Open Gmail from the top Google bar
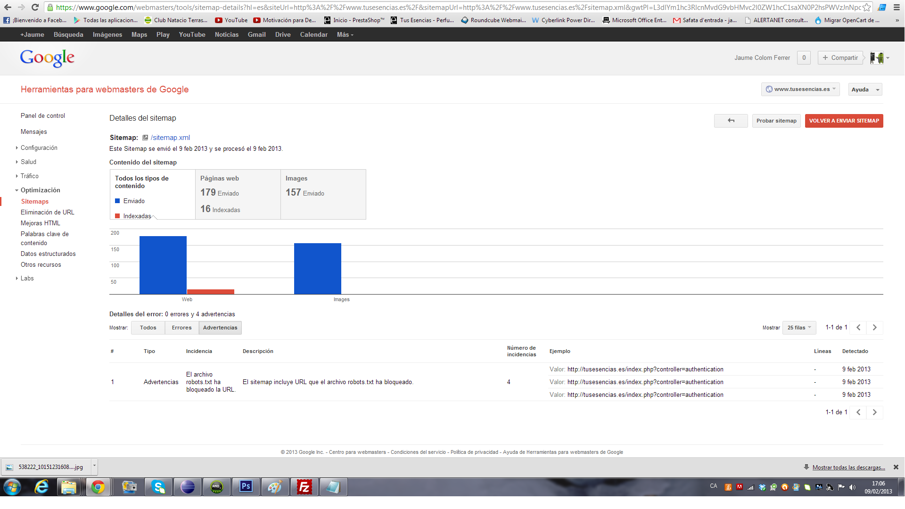Screen dimensions: 905x509 pos(256,34)
